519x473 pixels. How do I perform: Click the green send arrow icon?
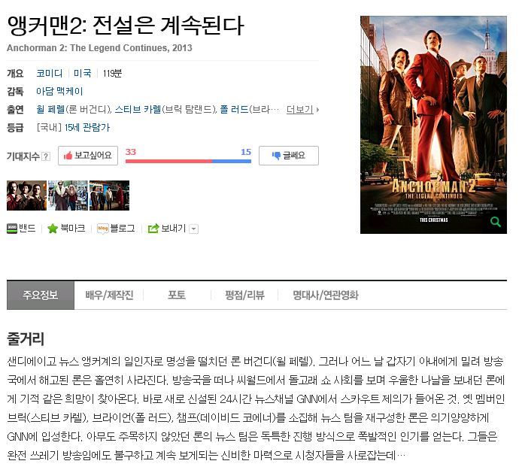153,229
